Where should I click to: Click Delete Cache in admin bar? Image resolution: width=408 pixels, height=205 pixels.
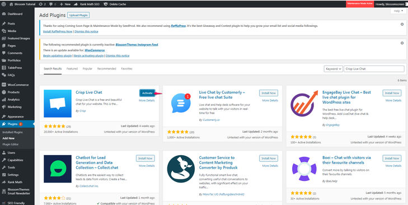[x=115, y=4]
